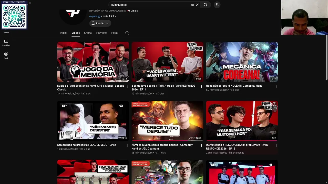Add PAIN RESPONDE EP12 video to queue
This screenshot has height=184, width=328.
(x=274, y=110)
